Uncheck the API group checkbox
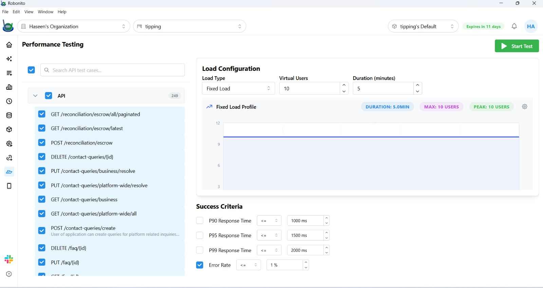The width and height of the screenshot is (543, 288). (49, 96)
